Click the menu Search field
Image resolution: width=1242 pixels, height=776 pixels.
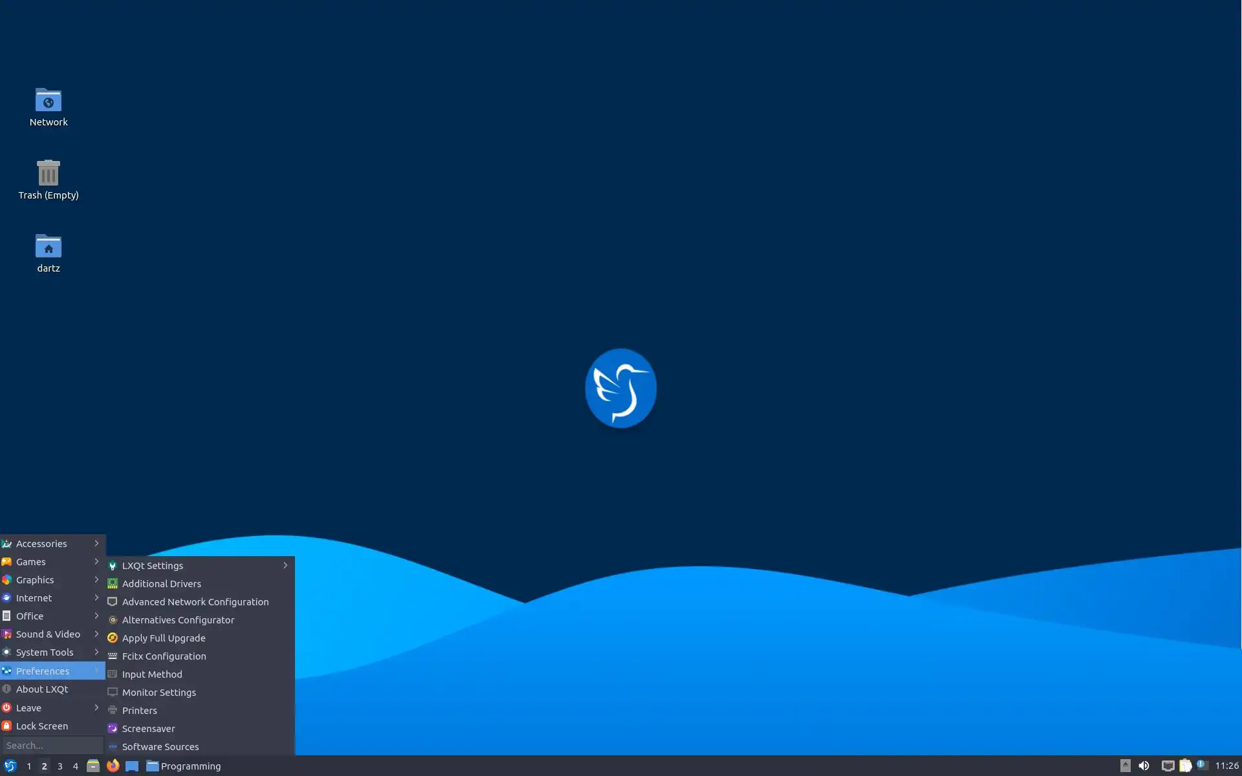pos(52,745)
